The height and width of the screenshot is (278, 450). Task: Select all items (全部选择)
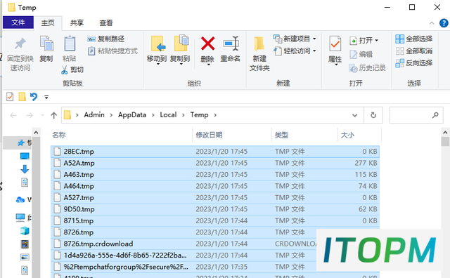coord(414,39)
